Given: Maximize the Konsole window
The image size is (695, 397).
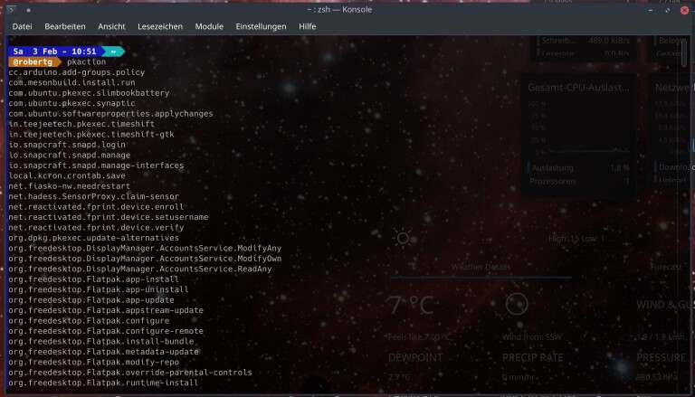Looking at the screenshot, I should 668,10.
